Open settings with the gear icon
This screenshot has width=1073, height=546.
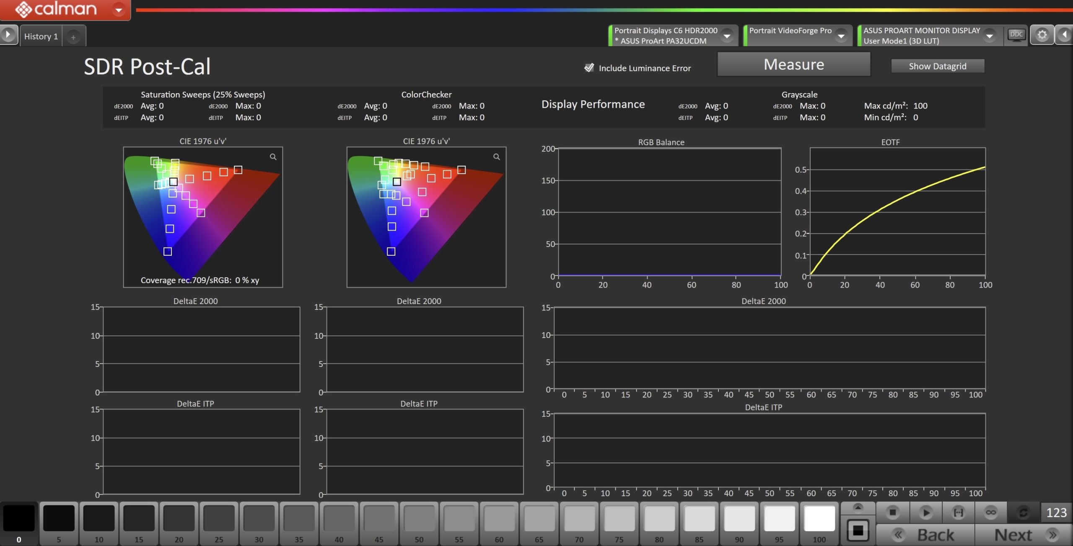[x=1042, y=35]
